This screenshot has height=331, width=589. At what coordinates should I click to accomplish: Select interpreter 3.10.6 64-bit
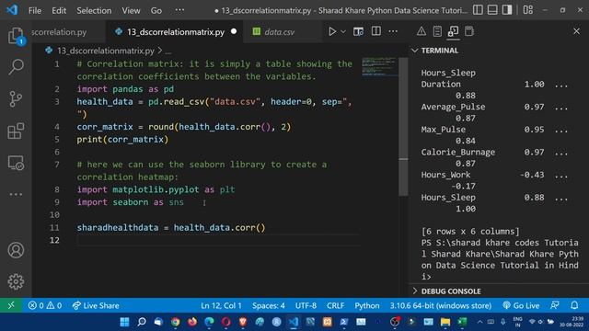point(440,305)
